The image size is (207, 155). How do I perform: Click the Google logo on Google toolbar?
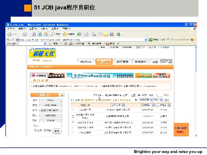point(11,44)
